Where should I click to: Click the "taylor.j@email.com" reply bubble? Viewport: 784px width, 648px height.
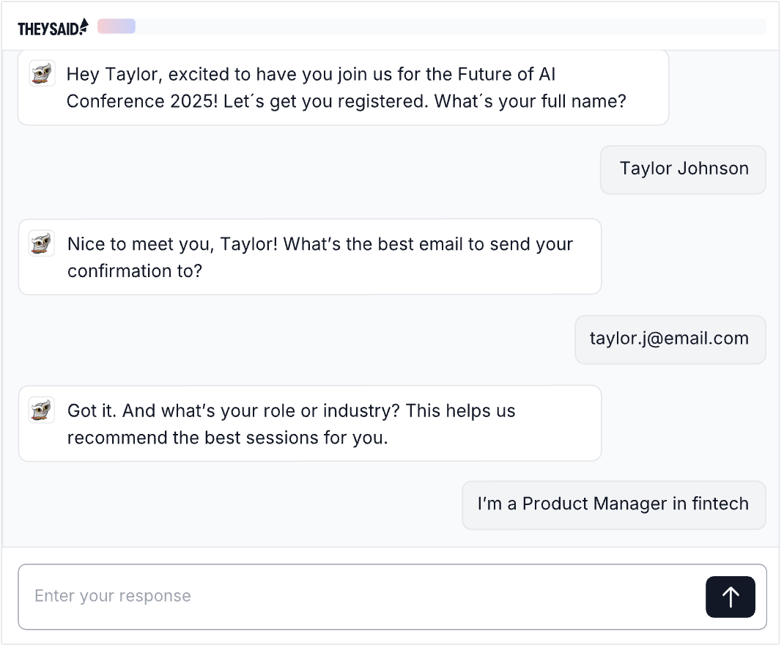[x=669, y=339]
